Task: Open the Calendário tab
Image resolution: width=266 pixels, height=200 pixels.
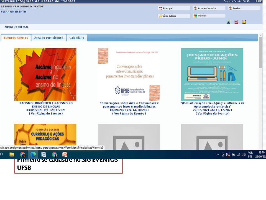Action: pos(77,38)
